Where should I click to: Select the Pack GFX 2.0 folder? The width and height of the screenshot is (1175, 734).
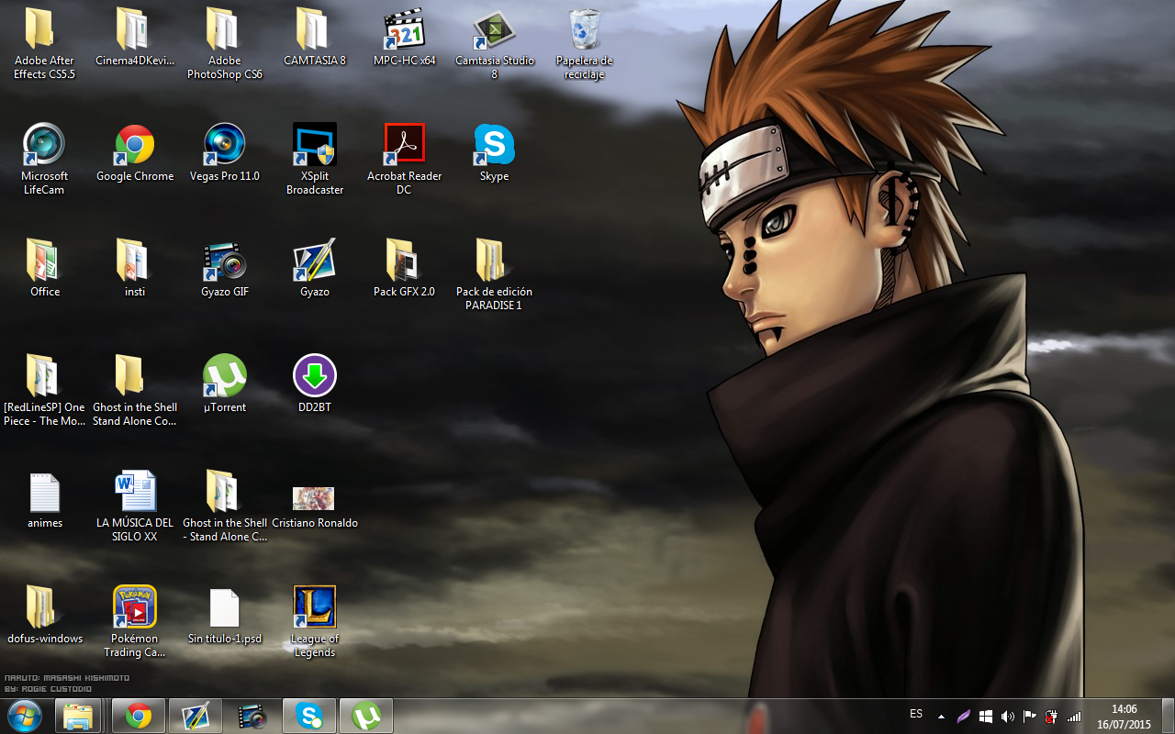click(x=404, y=268)
